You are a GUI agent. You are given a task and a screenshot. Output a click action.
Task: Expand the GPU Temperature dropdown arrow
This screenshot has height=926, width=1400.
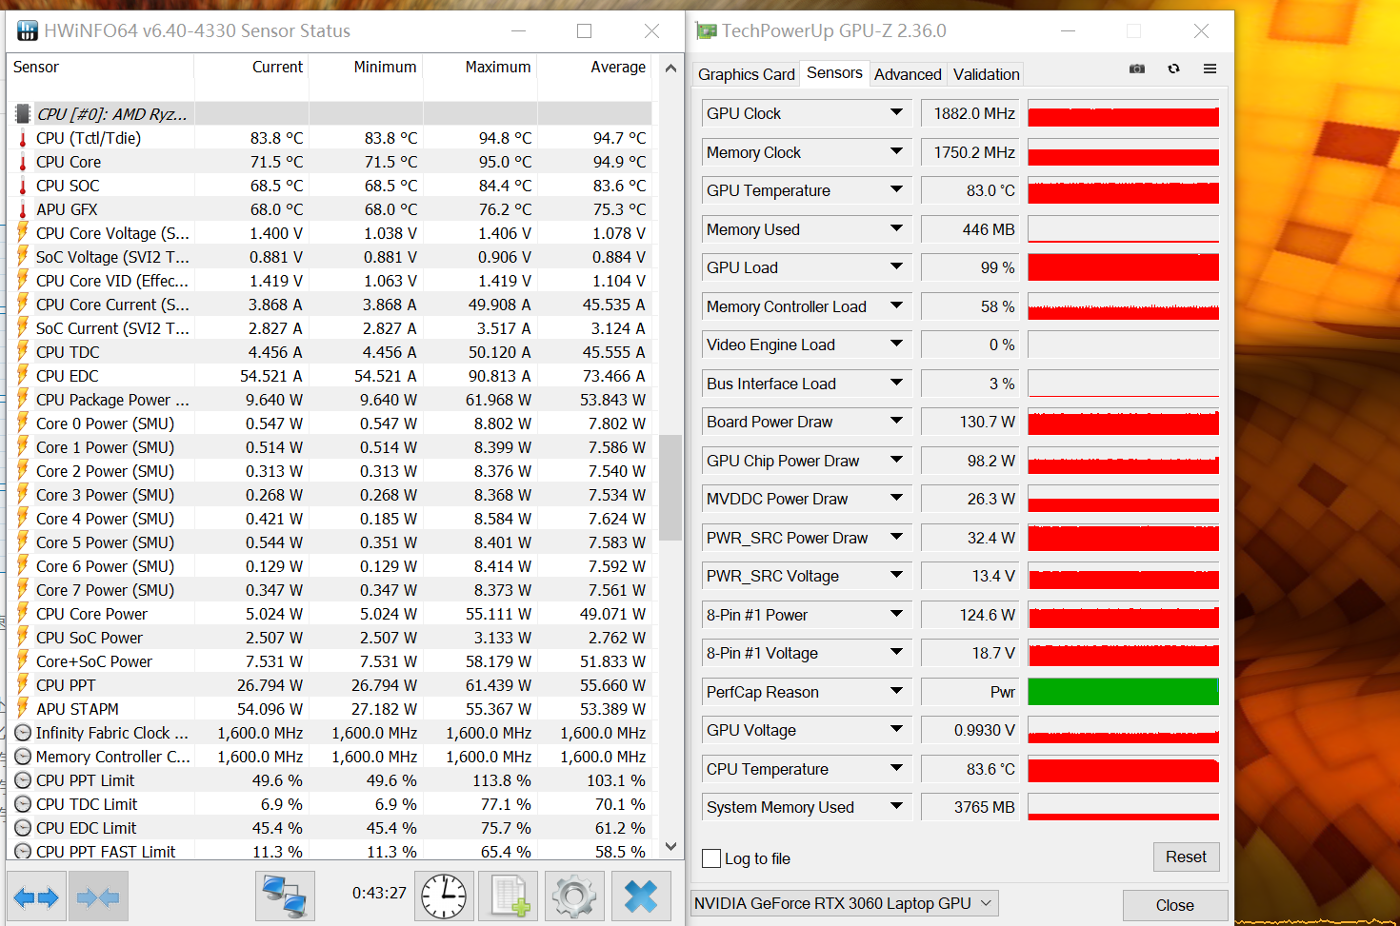pyautogui.click(x=896, y=190)
